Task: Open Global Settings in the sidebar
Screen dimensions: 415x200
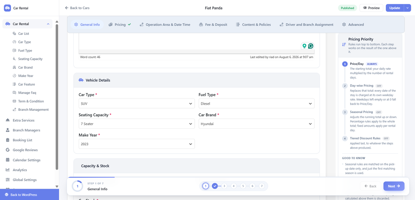Action: [x=25, y=180]
